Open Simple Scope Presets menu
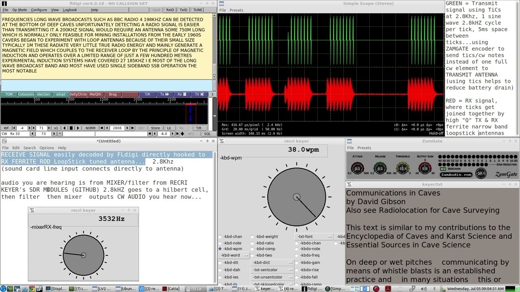Image resolution: width=520 pixels, height=292 pixels. coord(236,10)
